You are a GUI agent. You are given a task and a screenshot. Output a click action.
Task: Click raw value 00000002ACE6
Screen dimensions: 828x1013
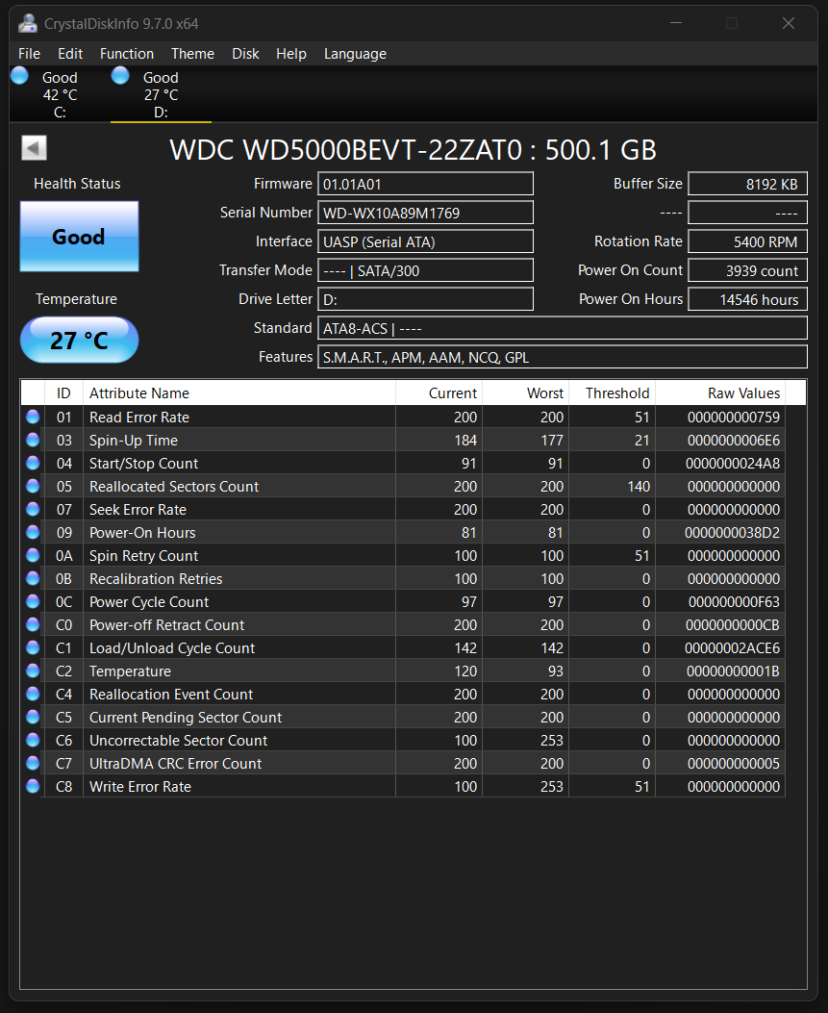tap(733, 648)
